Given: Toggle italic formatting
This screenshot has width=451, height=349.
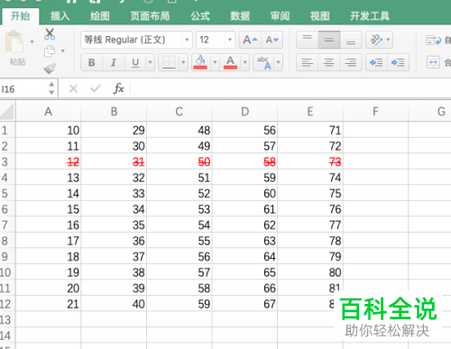Looking at the screenshot, I should point(114,62).
